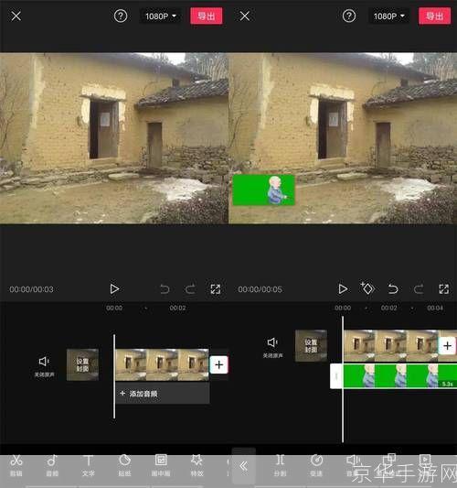
Task: Open the 剪辑 scissors edit tool
Action: pos(16,465)
